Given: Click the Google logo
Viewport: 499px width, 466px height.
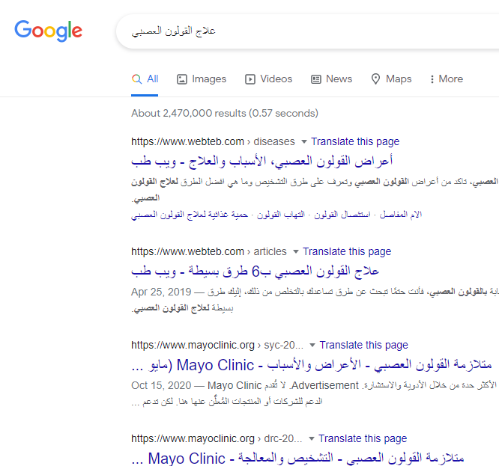Looking at the screenshot, I should pyautogui.click(x=49, y=31).
